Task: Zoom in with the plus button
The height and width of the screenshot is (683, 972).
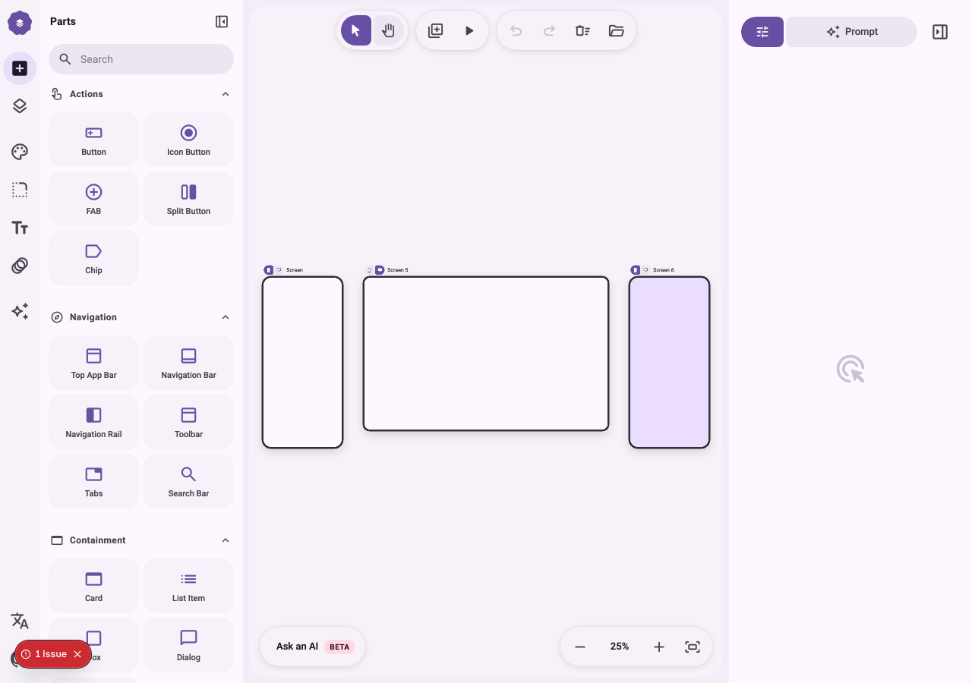Action: point(659,647)
